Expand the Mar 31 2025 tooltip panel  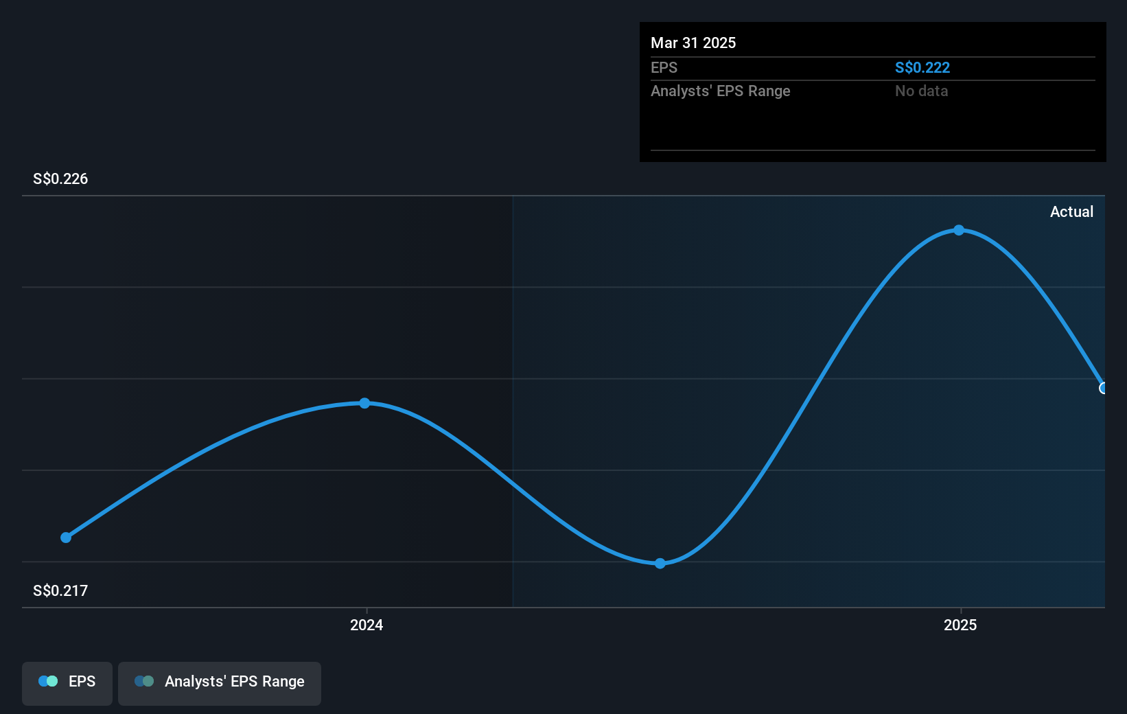pyautogui.click(x=693, y=43)
